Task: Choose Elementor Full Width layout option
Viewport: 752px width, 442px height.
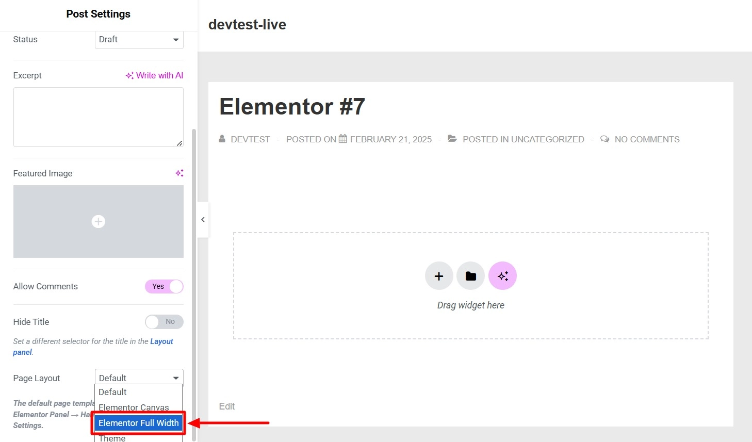Action: point(138,423)
